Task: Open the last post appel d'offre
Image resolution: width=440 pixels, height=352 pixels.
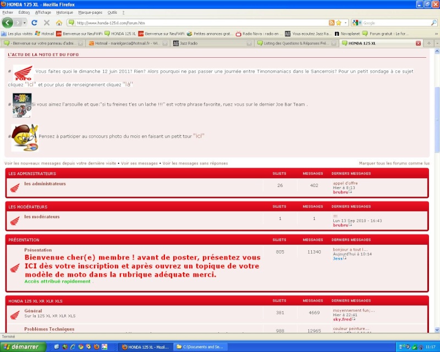Action: (345, 183)
